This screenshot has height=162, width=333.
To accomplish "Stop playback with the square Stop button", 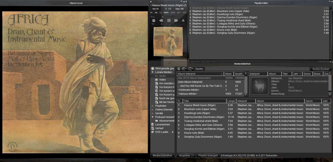I will click(153, 21).
